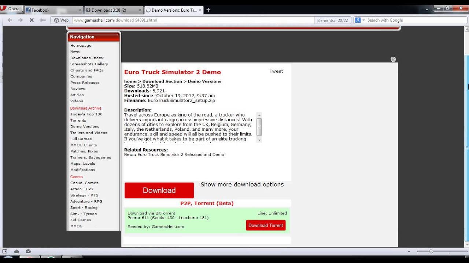Close the Downloads tab
This screenshot has width=469, height=263.
tap(140, 10)
